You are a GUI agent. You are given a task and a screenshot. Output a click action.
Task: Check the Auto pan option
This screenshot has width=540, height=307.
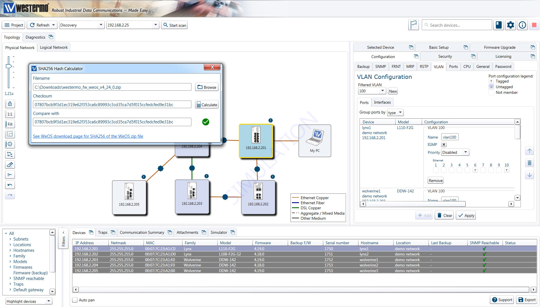coord(75,300)
